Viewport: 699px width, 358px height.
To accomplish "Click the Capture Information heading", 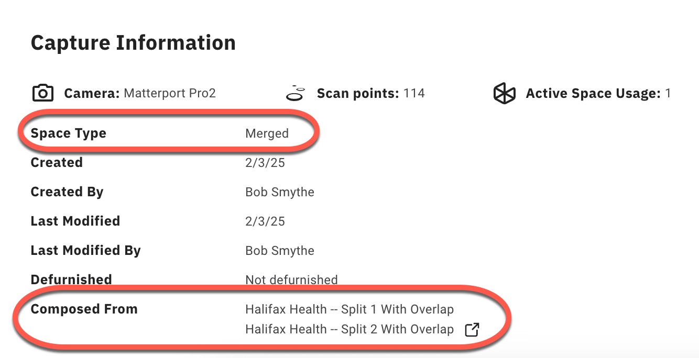I will (x=133, y=43).
